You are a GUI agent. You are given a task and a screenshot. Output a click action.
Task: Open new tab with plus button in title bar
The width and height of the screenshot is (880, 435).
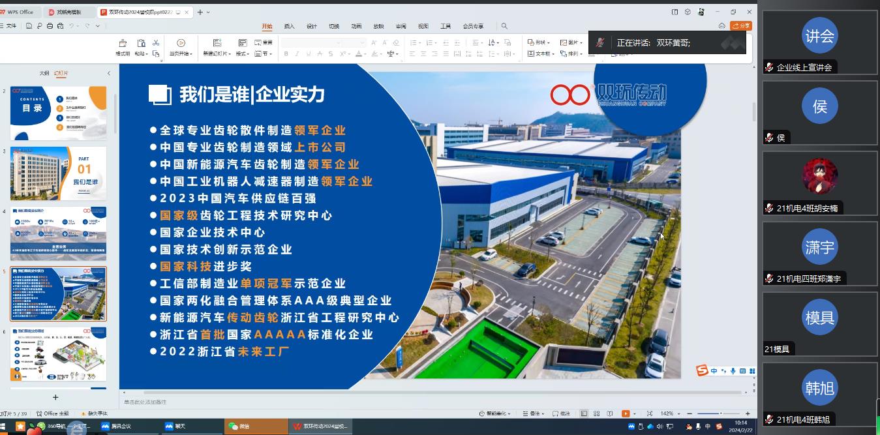click(x=200, y=12)
